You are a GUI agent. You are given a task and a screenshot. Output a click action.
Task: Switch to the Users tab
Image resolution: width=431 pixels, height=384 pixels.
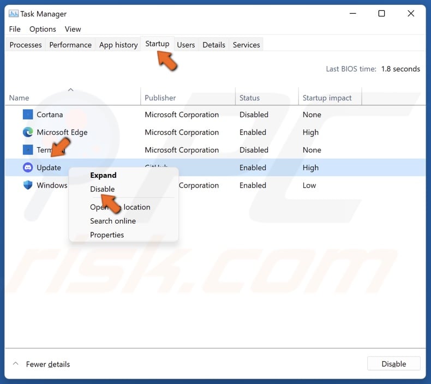(186, 45)
